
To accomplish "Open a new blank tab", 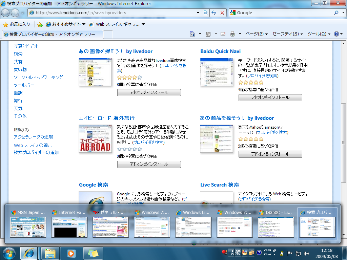I will click(108, 35).
